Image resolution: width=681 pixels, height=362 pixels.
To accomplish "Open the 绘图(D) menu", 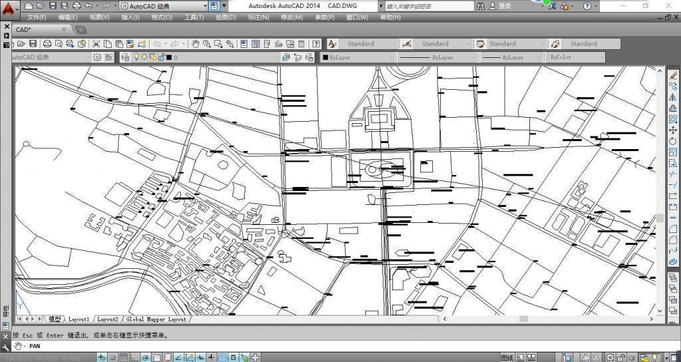I will 225,17.
